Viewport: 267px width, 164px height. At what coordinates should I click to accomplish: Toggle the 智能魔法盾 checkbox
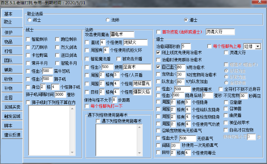pyautogui.click(x=87, y=59)
